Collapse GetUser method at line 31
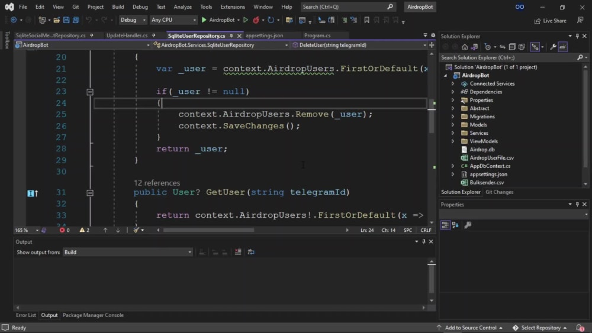Image resolution: width=592 pixels, height=333 pixels. 90,193
